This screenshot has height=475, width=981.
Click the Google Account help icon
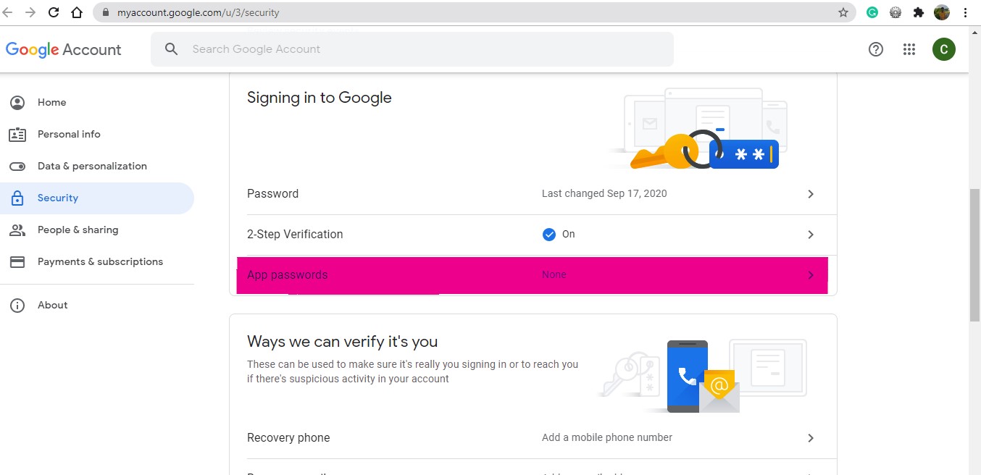876,49
